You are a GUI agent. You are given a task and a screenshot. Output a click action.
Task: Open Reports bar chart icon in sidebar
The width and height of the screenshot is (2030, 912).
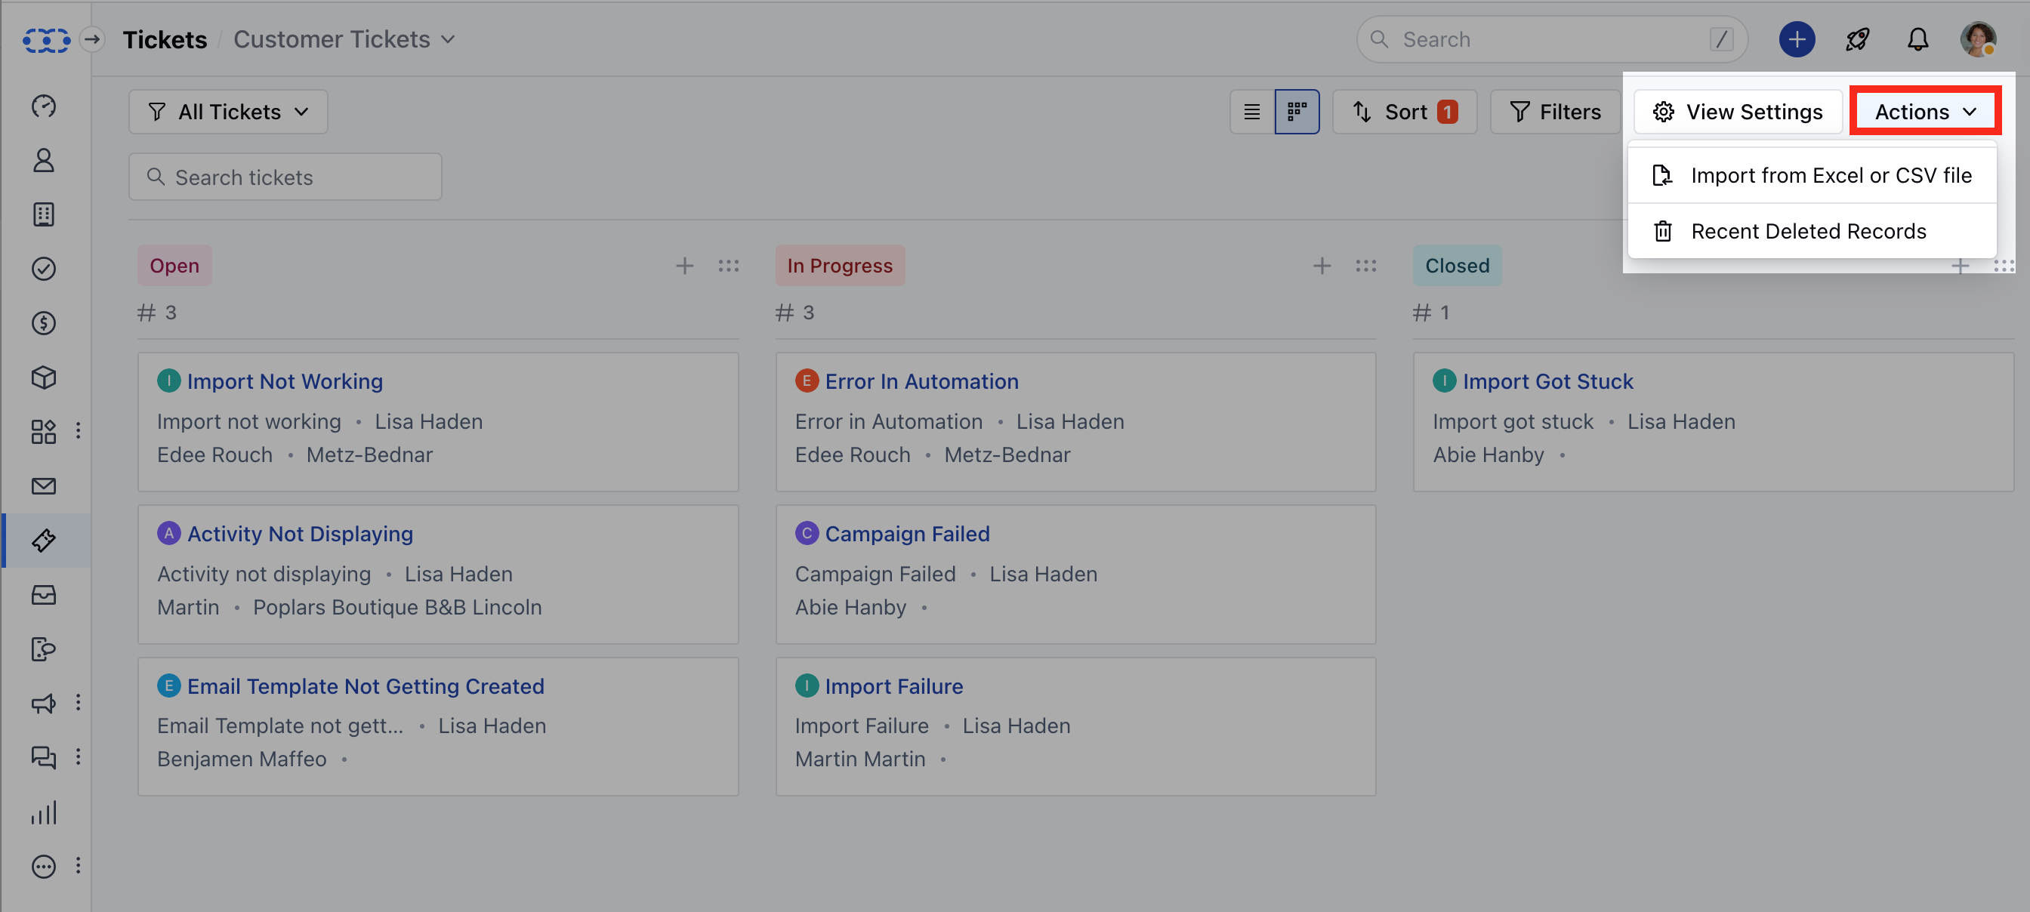click(43, 812)
